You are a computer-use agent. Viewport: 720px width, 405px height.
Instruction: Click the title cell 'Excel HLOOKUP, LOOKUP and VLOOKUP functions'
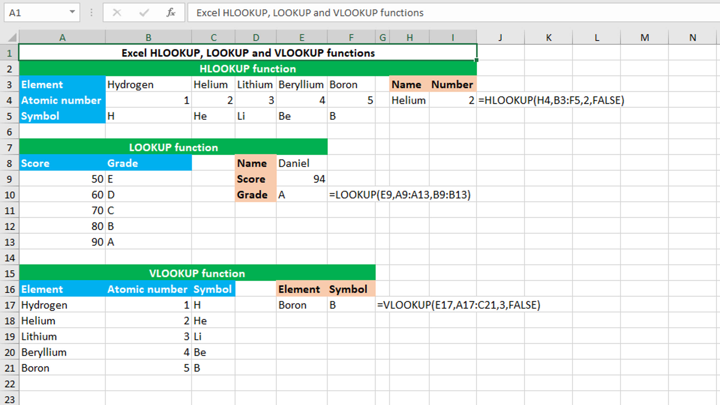[248, 53]
